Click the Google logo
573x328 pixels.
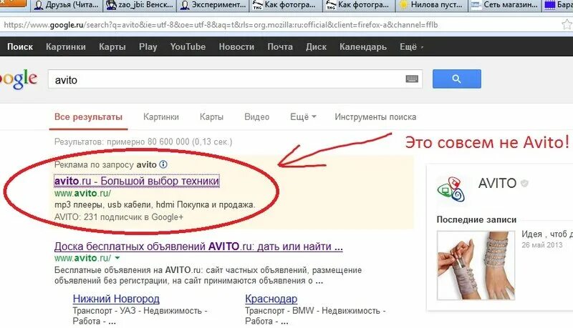(19, 79)
